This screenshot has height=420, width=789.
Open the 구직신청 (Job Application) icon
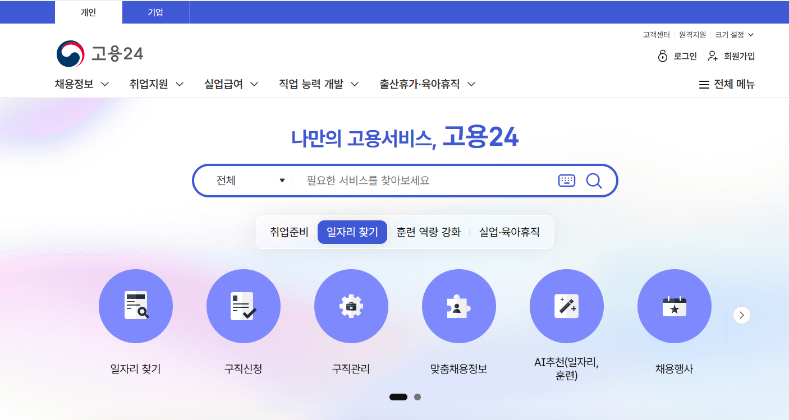click(244, 306)
